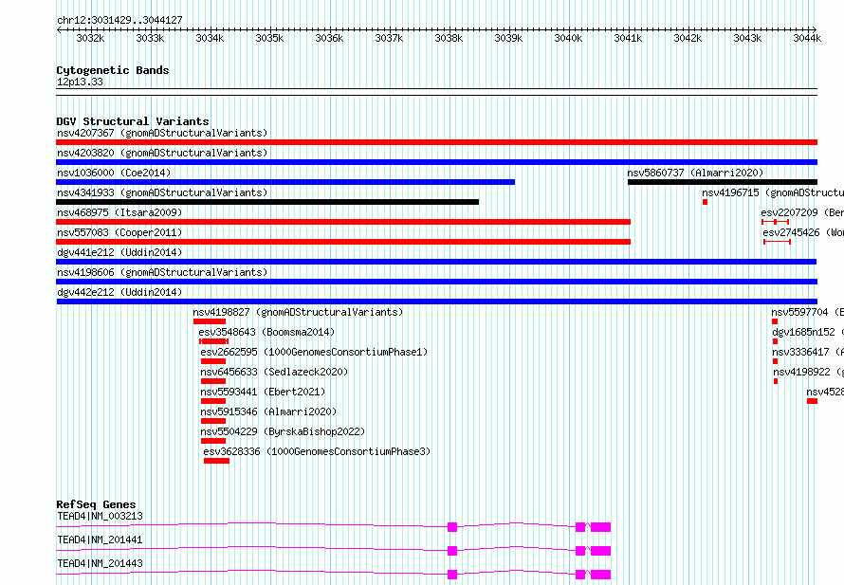Select the nsv5504229 ByrskaBishop2022 red block
This screenshot has height=585, width=844.
click(213, 441)
